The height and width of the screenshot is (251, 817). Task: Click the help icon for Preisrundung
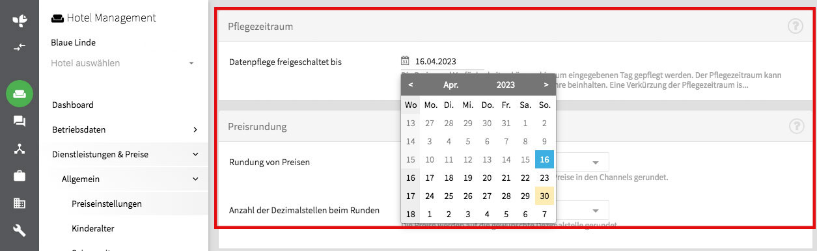click(x=795, y=126)
